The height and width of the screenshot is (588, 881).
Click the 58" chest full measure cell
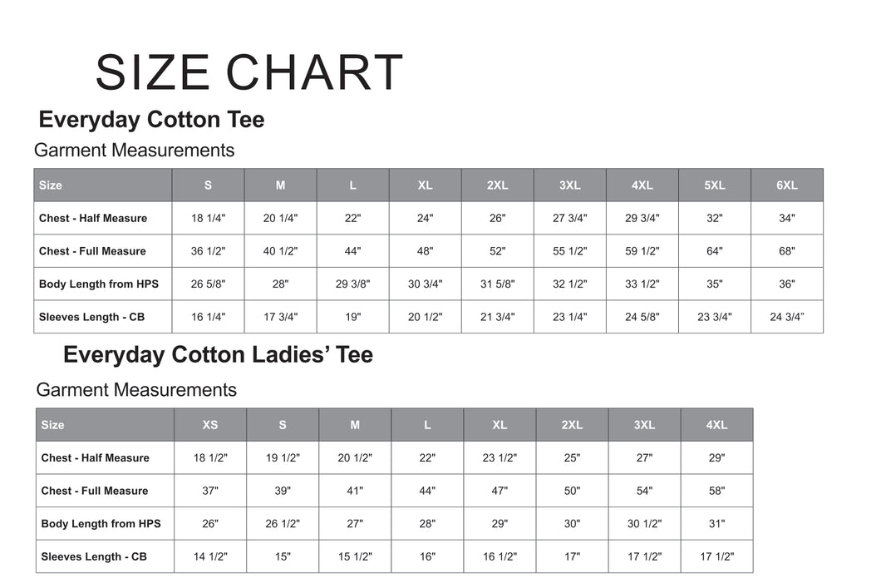(716, 491)
